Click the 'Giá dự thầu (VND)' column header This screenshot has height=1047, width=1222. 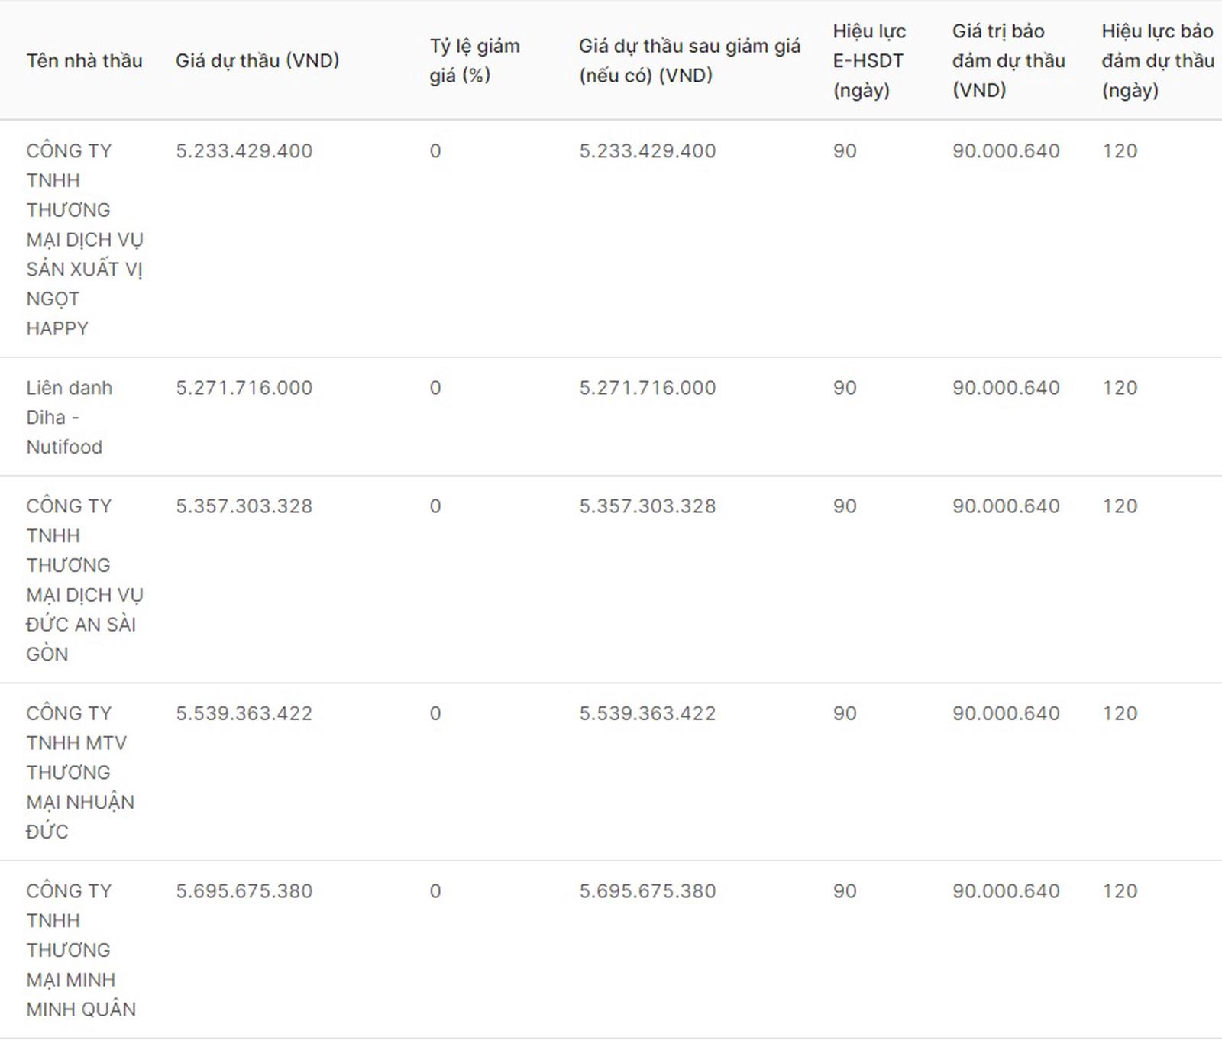coord(257,60)
